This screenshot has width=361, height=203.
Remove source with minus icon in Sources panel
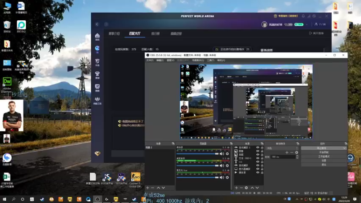241,188
